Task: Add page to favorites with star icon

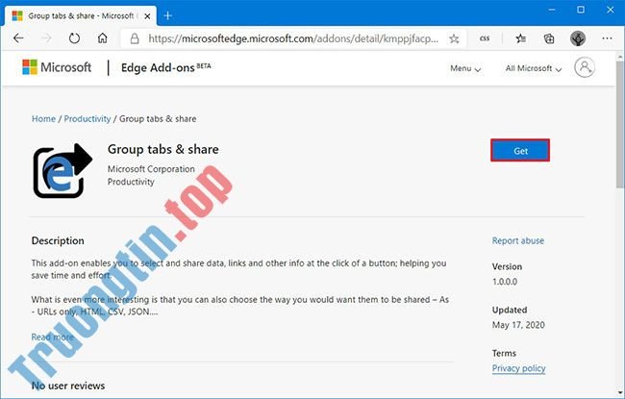Action: pyautogui.click(x=454, y=38)
